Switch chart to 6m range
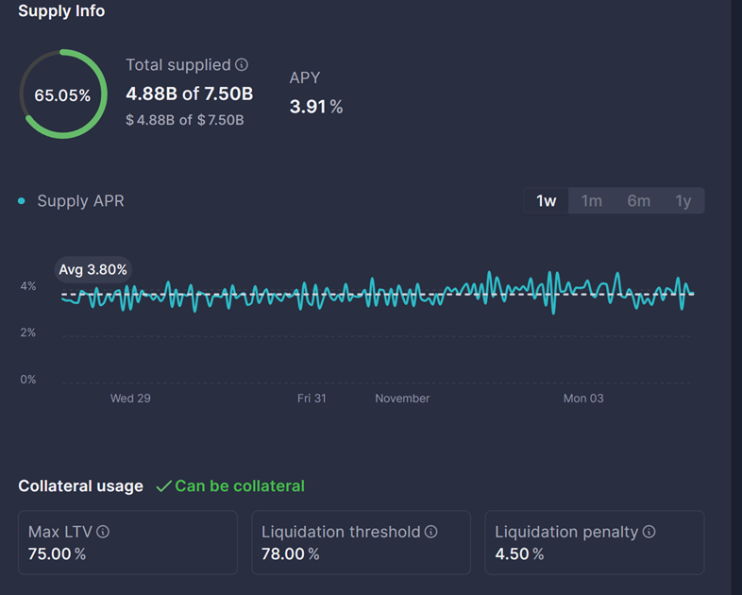This screenshot has width=742, height=595. (x=638, y=201)
